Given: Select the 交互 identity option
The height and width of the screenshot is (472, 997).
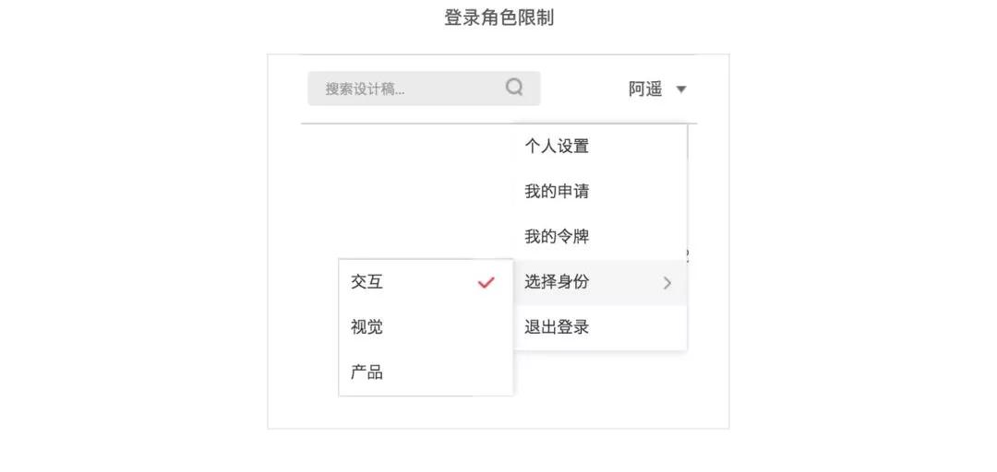Looking at the screenshot, I should coord(426,282).
